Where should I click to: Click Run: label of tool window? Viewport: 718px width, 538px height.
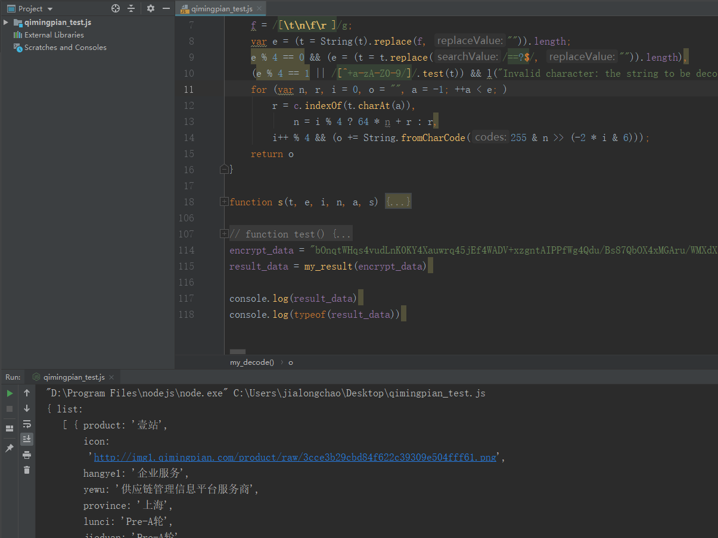click(13, 377)
